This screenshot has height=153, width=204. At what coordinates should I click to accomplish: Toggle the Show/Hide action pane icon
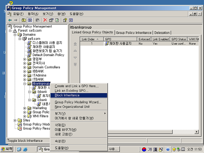[x=71, y=20]
